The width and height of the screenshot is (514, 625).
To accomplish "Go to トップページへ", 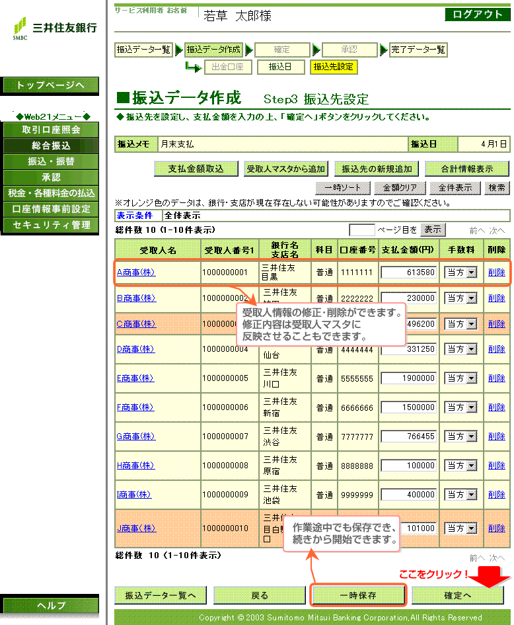I will tap(51, 85).
